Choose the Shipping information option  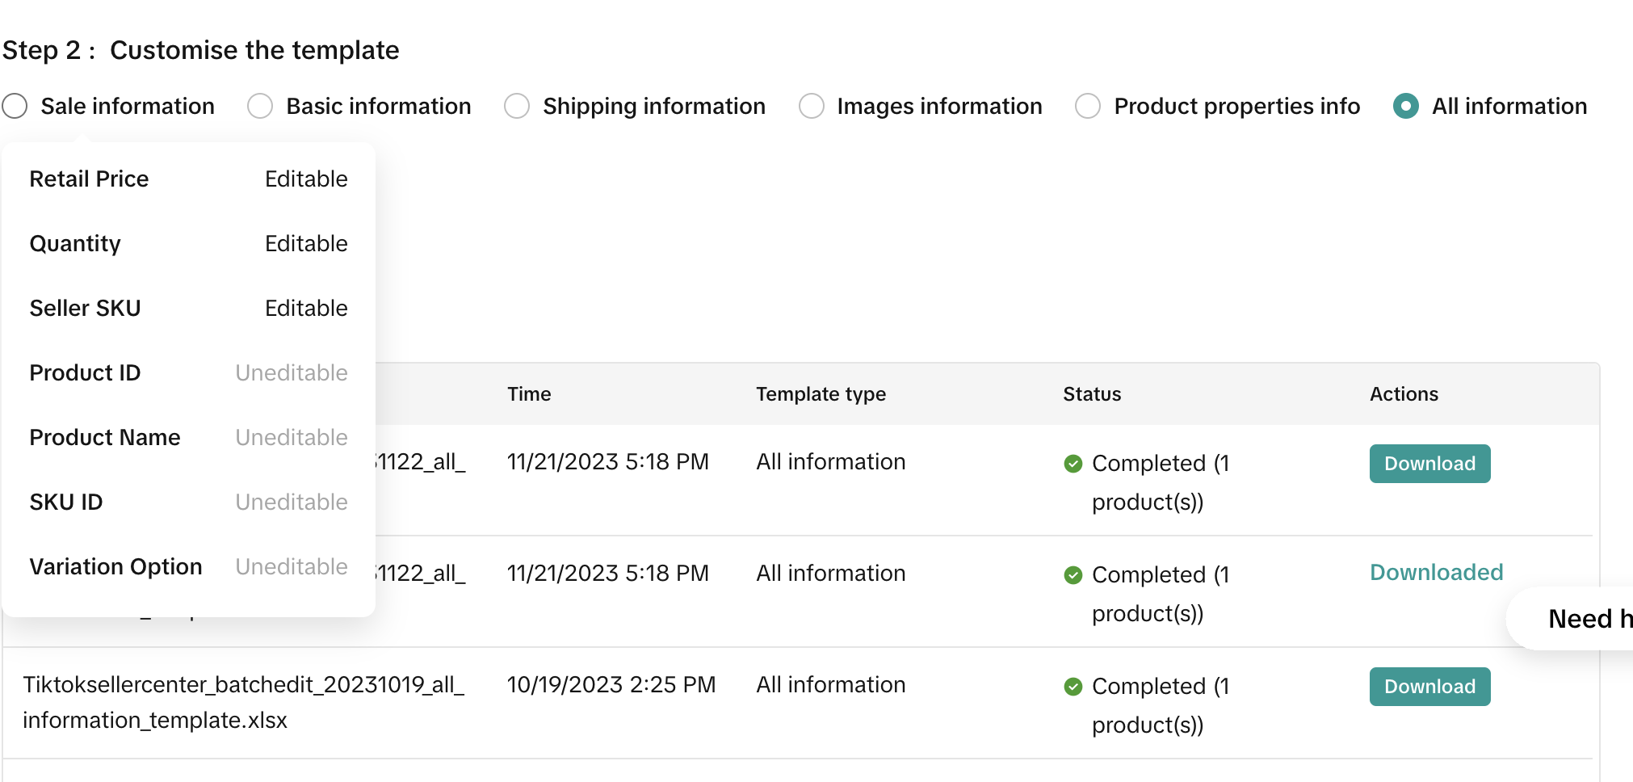coord(517,106)
